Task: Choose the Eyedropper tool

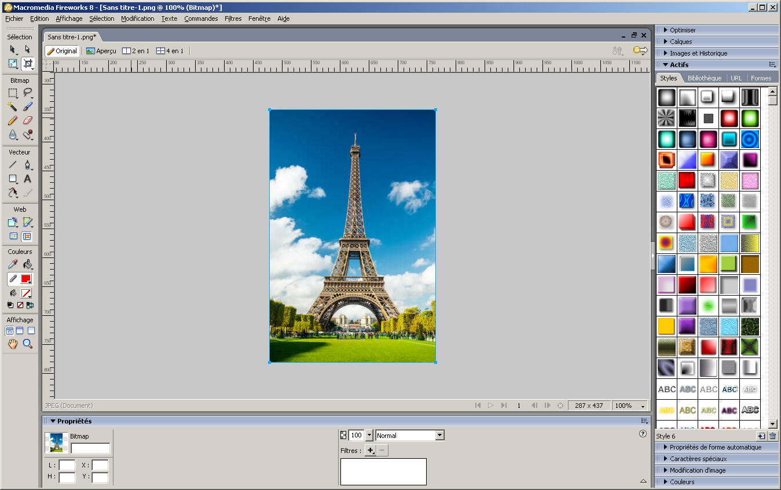Action: tap(12, 264)
